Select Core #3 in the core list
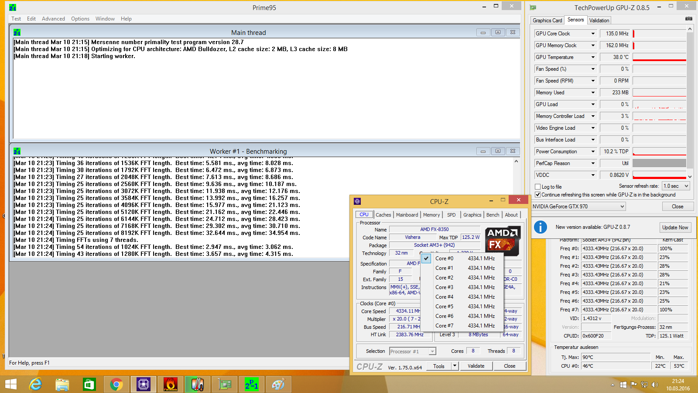Viewport: 698px width, 393px height. pos(462,287)
